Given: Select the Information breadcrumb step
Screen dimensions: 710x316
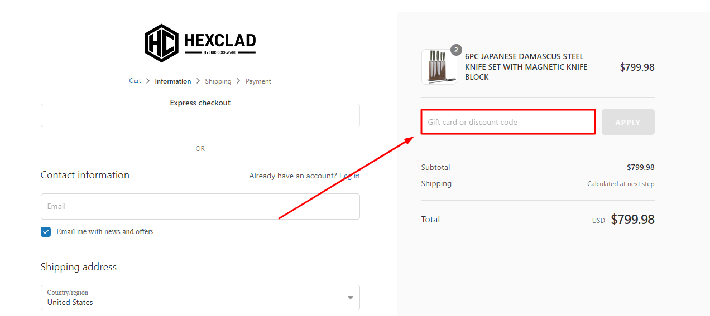Looking at the screenshot, I should pyautogui.click(x=173, y=81).
